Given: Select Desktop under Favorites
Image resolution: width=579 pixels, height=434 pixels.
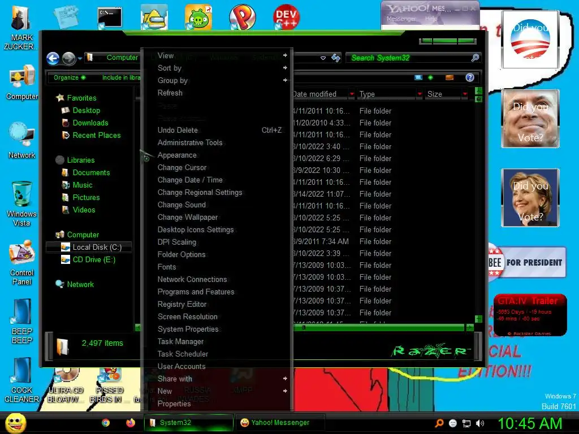Looking at the screenshot, I should [86, 110].
